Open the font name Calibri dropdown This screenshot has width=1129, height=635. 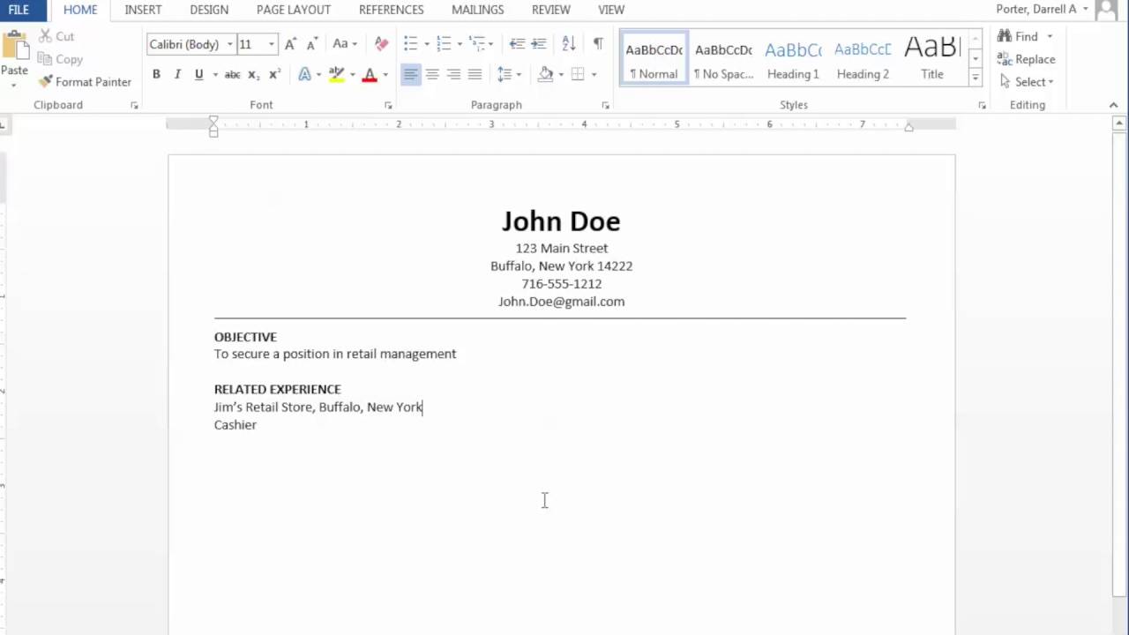point(230,44)
